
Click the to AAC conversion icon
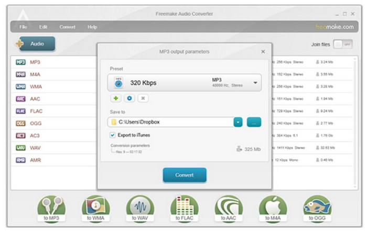(229, 208)
